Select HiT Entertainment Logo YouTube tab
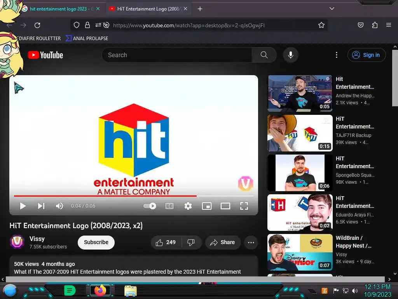Viewport: 398px width, 299px height. click(x=149, y=9)
